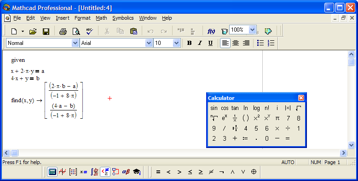Toggle the Calculator toolbar button

[x=52, y=172]
